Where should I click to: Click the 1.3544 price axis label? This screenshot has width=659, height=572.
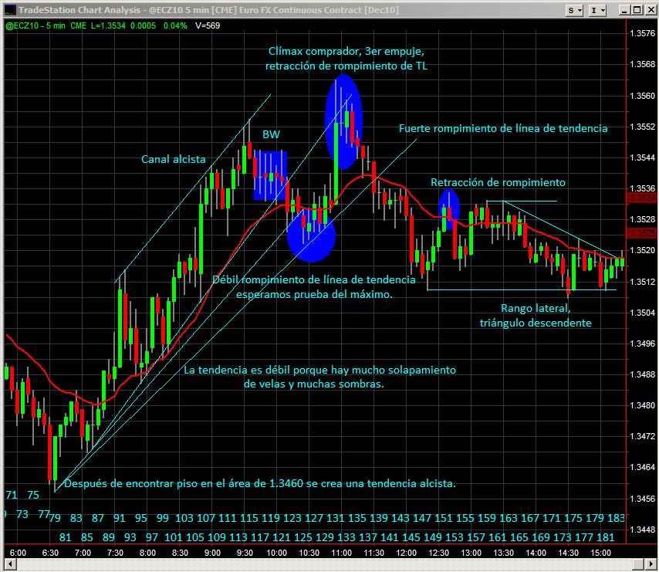point(643,157)
